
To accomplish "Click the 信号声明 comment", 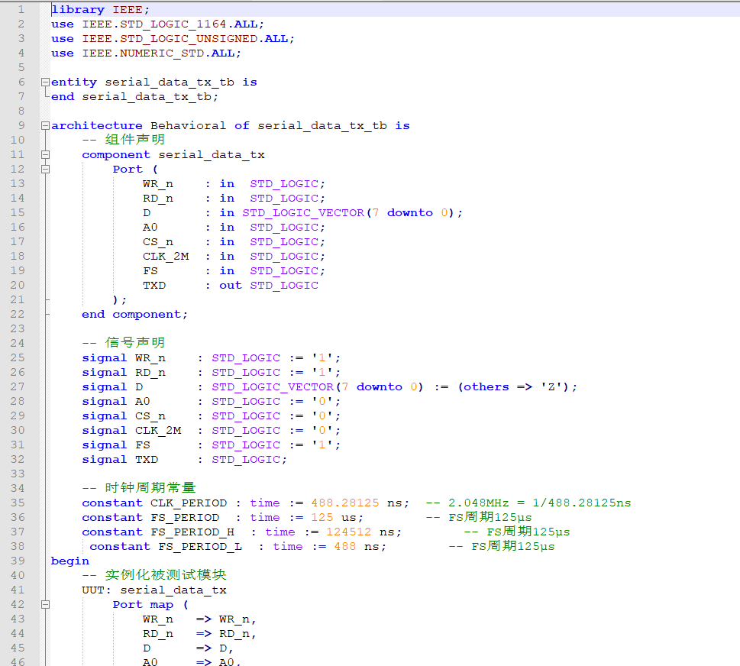I will click(134, 344).
